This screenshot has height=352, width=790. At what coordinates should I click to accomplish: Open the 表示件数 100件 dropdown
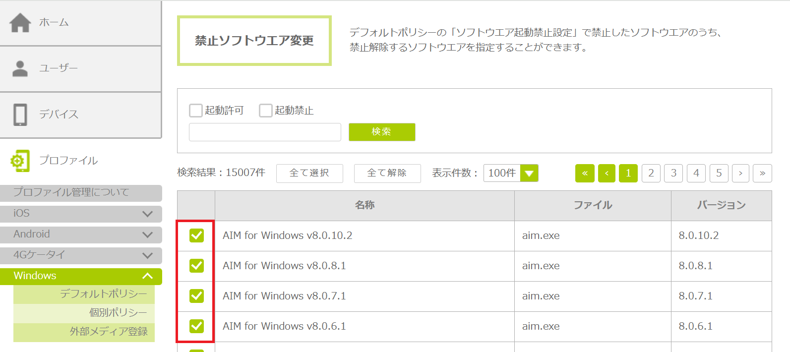[x=529, y=173]
